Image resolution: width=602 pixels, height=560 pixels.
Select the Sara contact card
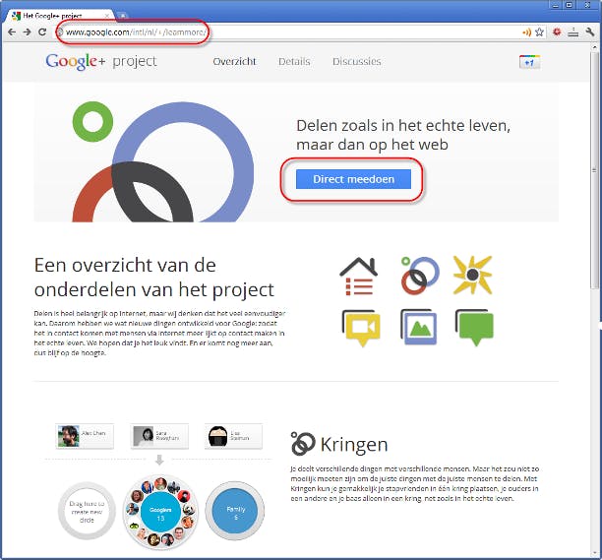(x=159, y=436)
